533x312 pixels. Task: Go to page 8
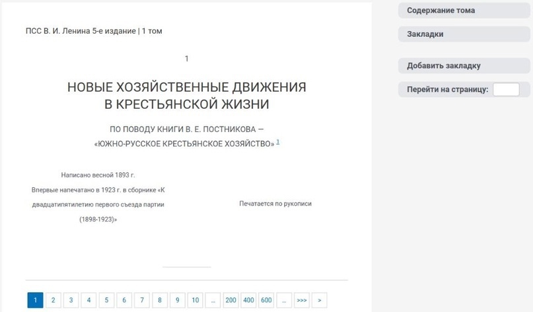click(x=160, y=300)
